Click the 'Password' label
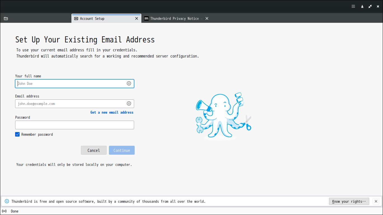Viewport: 383px width, 215px height. coord(22,117)
